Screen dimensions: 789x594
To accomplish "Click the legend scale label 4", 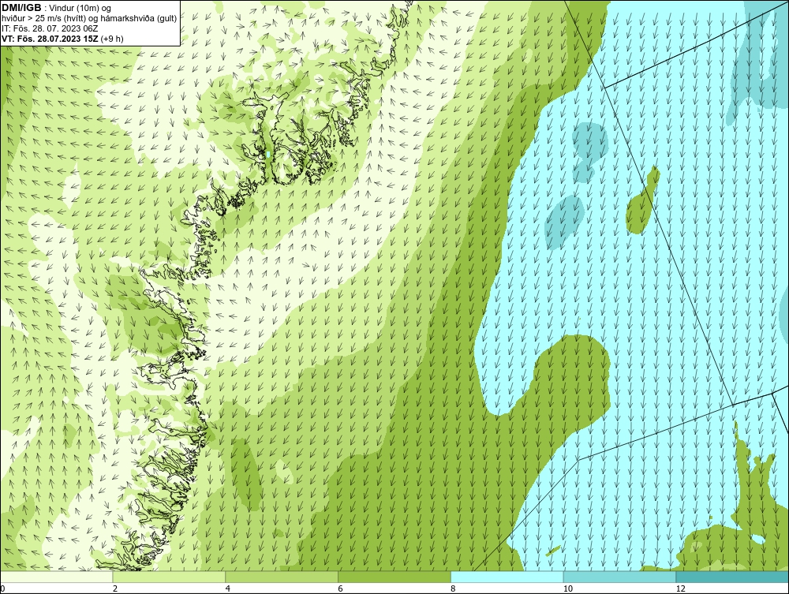I will [x=228, y=588].
